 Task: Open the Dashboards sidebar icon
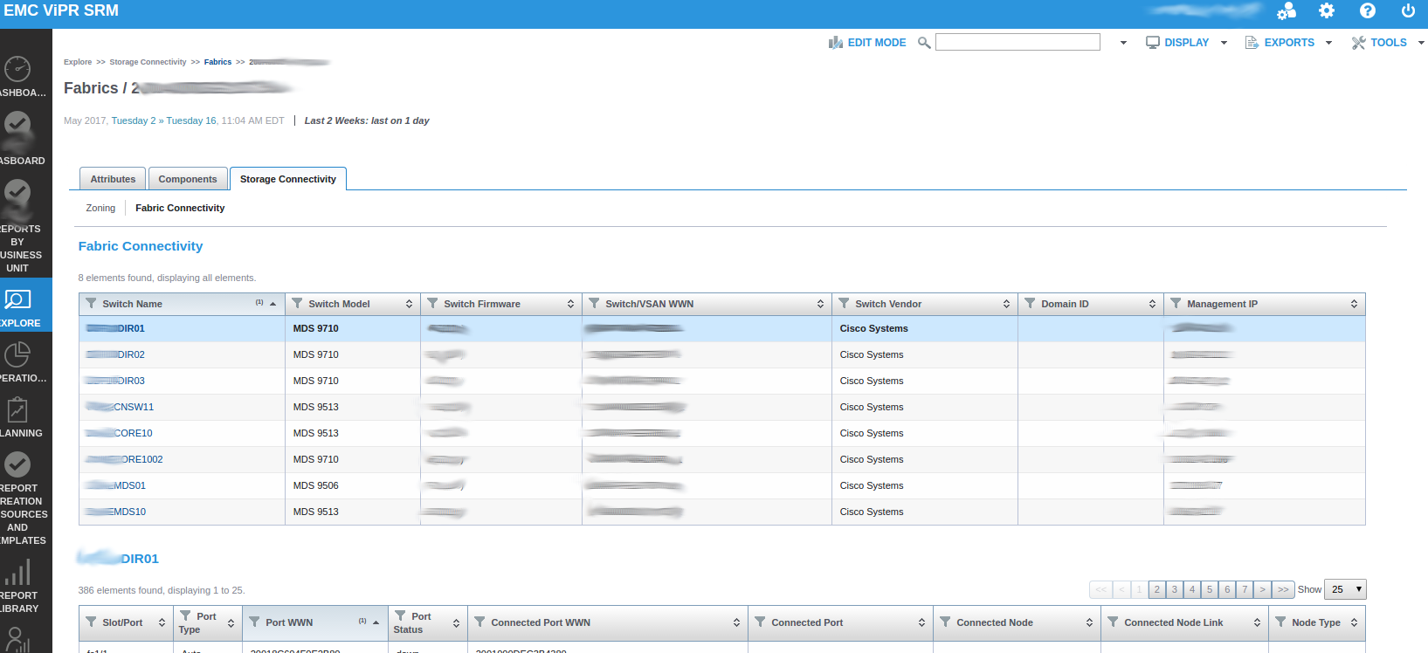pyautogui.click(x=17, y=68)
